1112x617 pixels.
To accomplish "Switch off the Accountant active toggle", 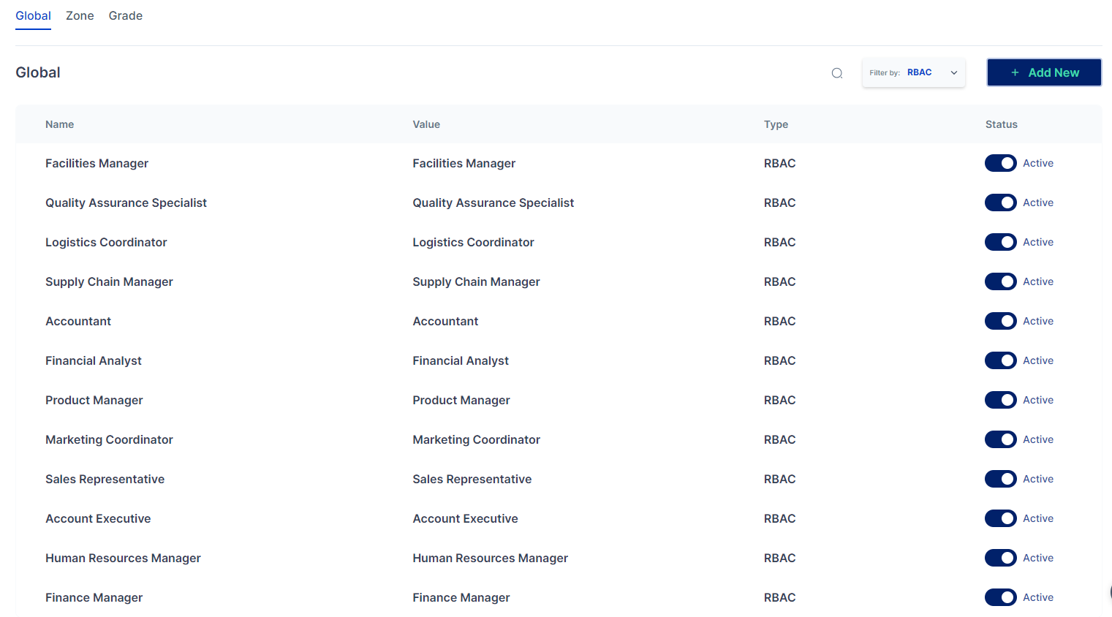I will [x=1000, y=321].
